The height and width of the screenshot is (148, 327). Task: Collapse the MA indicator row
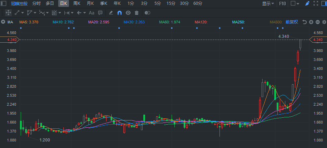[3, 22]
